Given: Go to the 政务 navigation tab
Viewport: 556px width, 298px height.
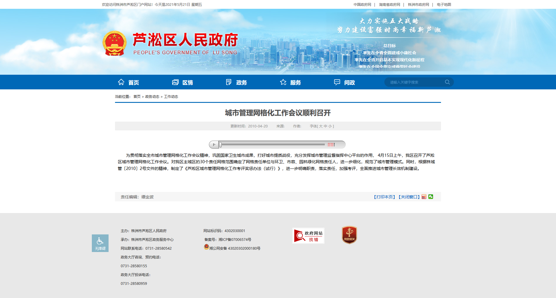Looking at the screenshot, I should click(x=236, y=82).
